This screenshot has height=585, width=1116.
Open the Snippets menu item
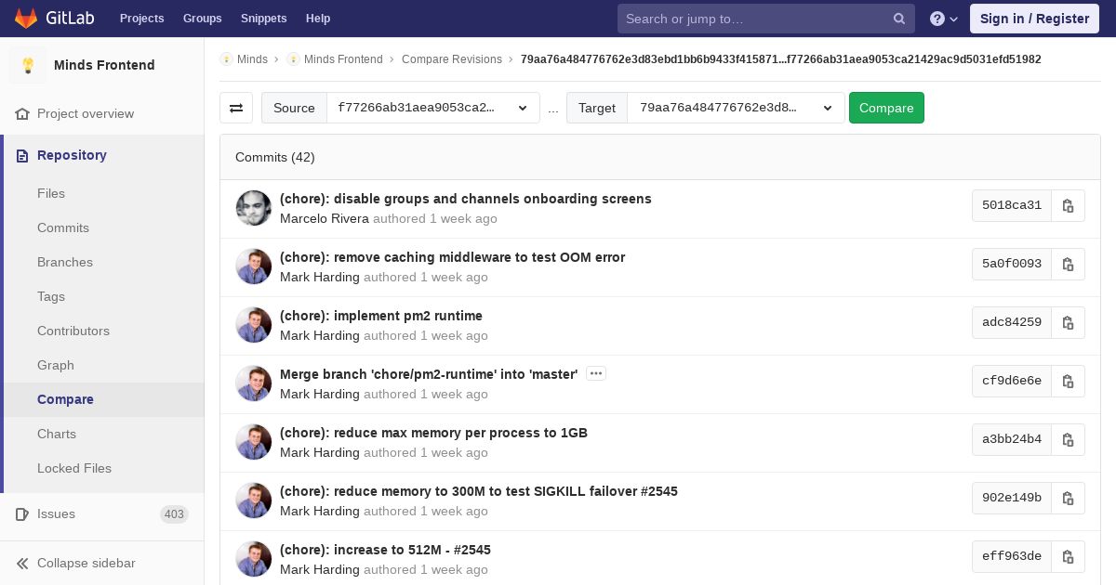click(264, 19)
